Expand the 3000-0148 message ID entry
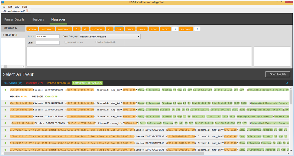 (3, 35)
